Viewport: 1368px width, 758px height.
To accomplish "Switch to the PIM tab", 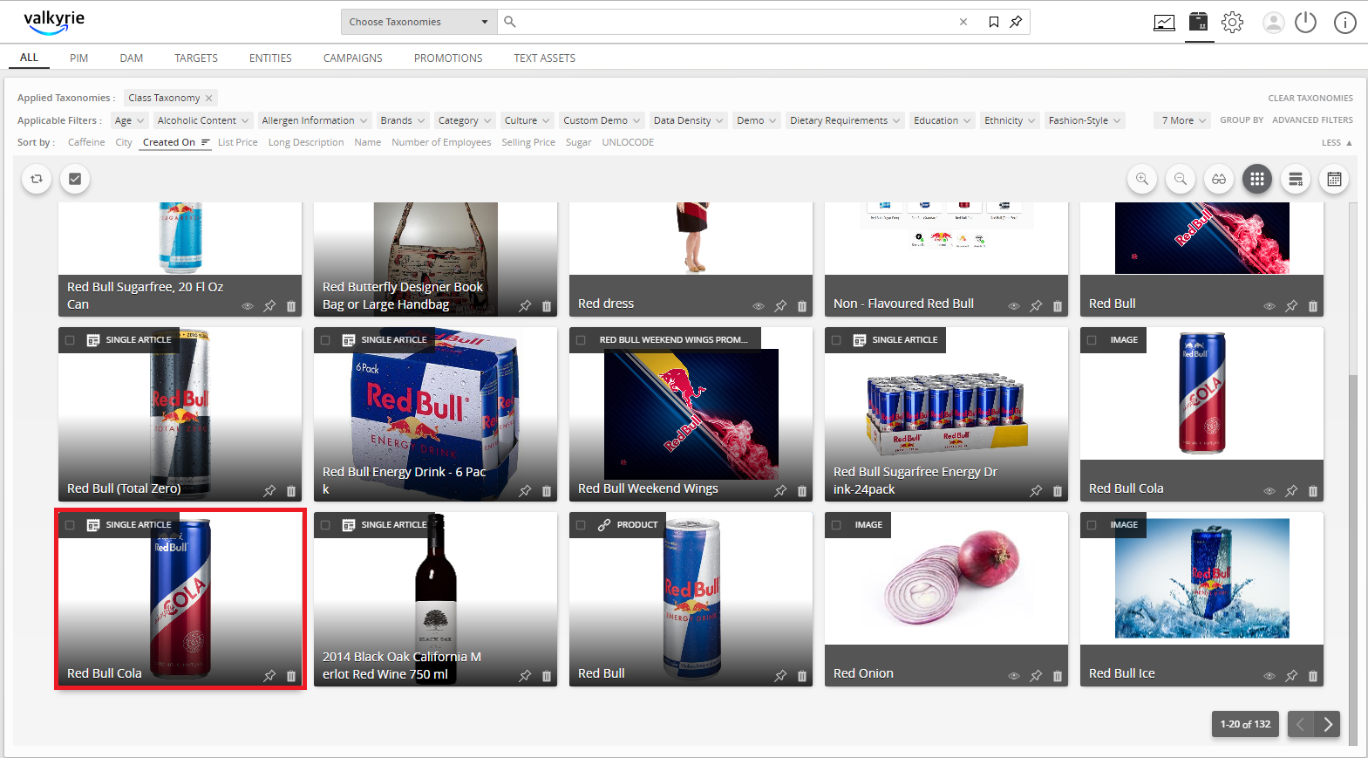I will coord(79,58).
